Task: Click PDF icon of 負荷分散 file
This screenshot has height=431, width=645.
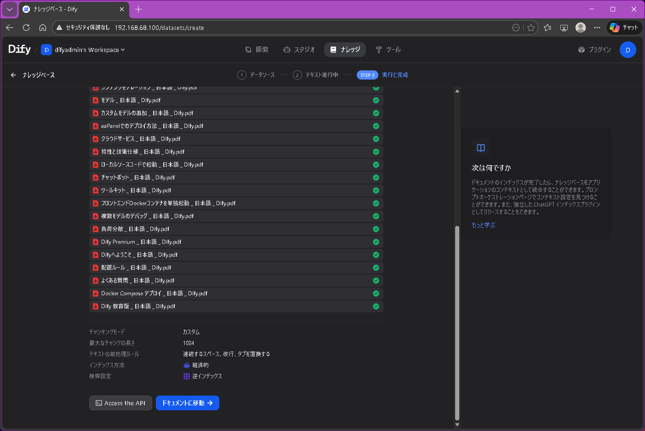Action: pos(96,229)
